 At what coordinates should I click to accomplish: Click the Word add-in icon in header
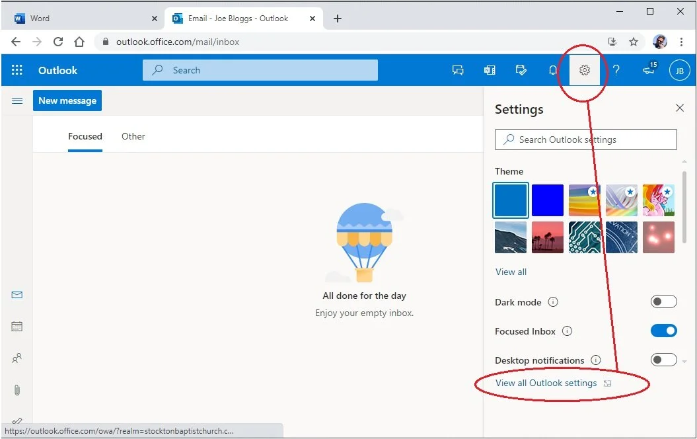490,70
